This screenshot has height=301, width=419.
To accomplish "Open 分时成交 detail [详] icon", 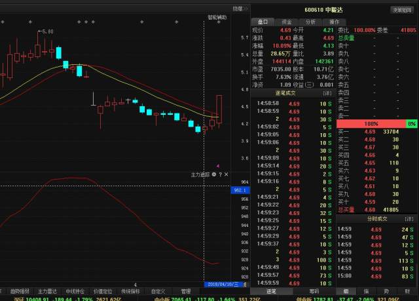I will tap(409, 218).
